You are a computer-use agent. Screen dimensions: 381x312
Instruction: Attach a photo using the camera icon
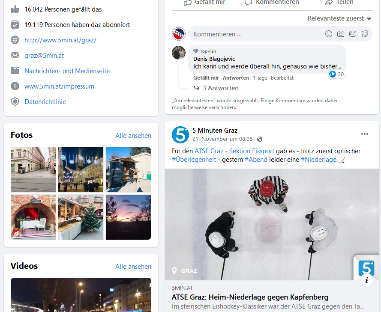341,34
